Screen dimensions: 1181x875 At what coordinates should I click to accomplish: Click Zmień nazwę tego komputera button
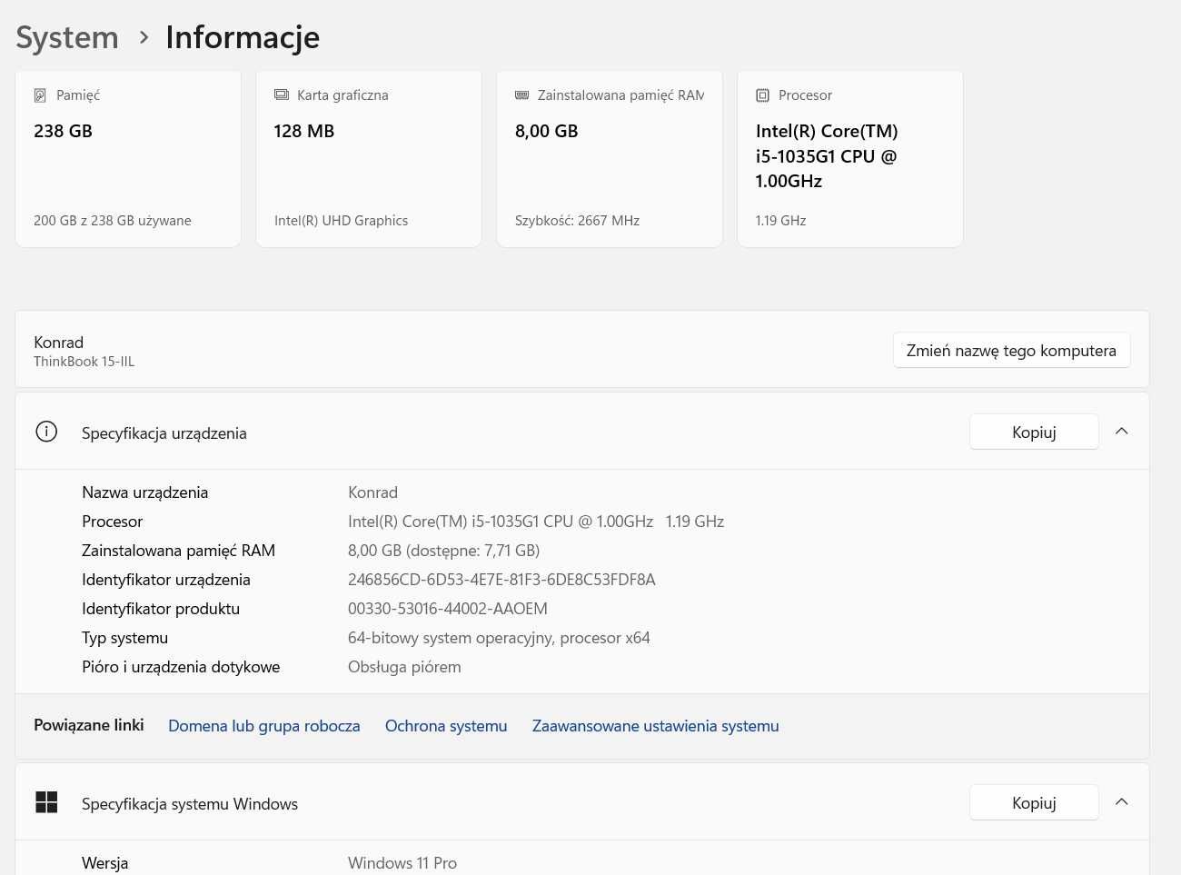tap(1012, 351)
